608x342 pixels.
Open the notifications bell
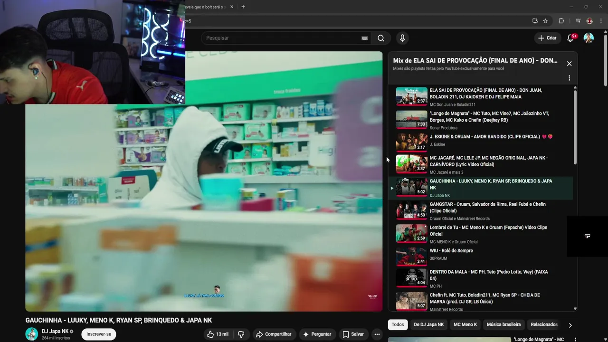tap(571, 38)
